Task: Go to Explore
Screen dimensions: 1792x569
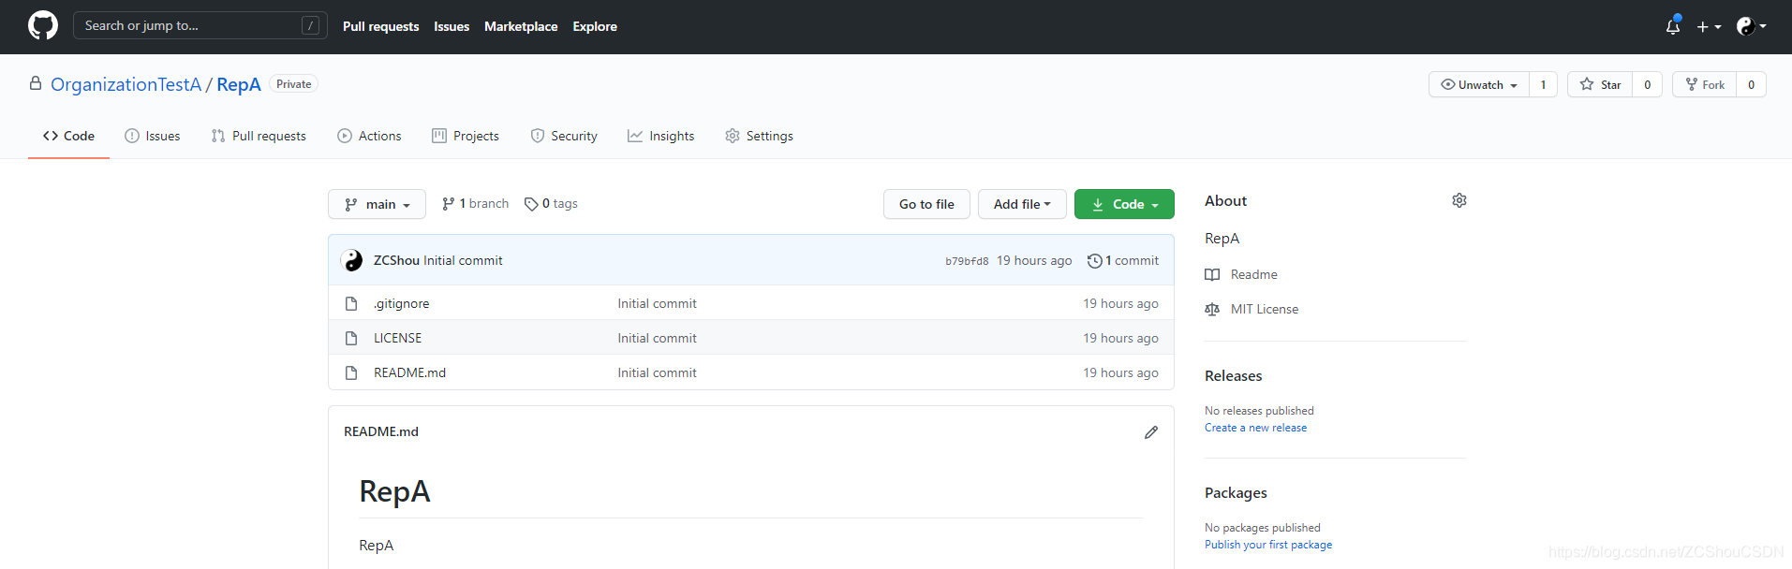Action: (595, 26)
